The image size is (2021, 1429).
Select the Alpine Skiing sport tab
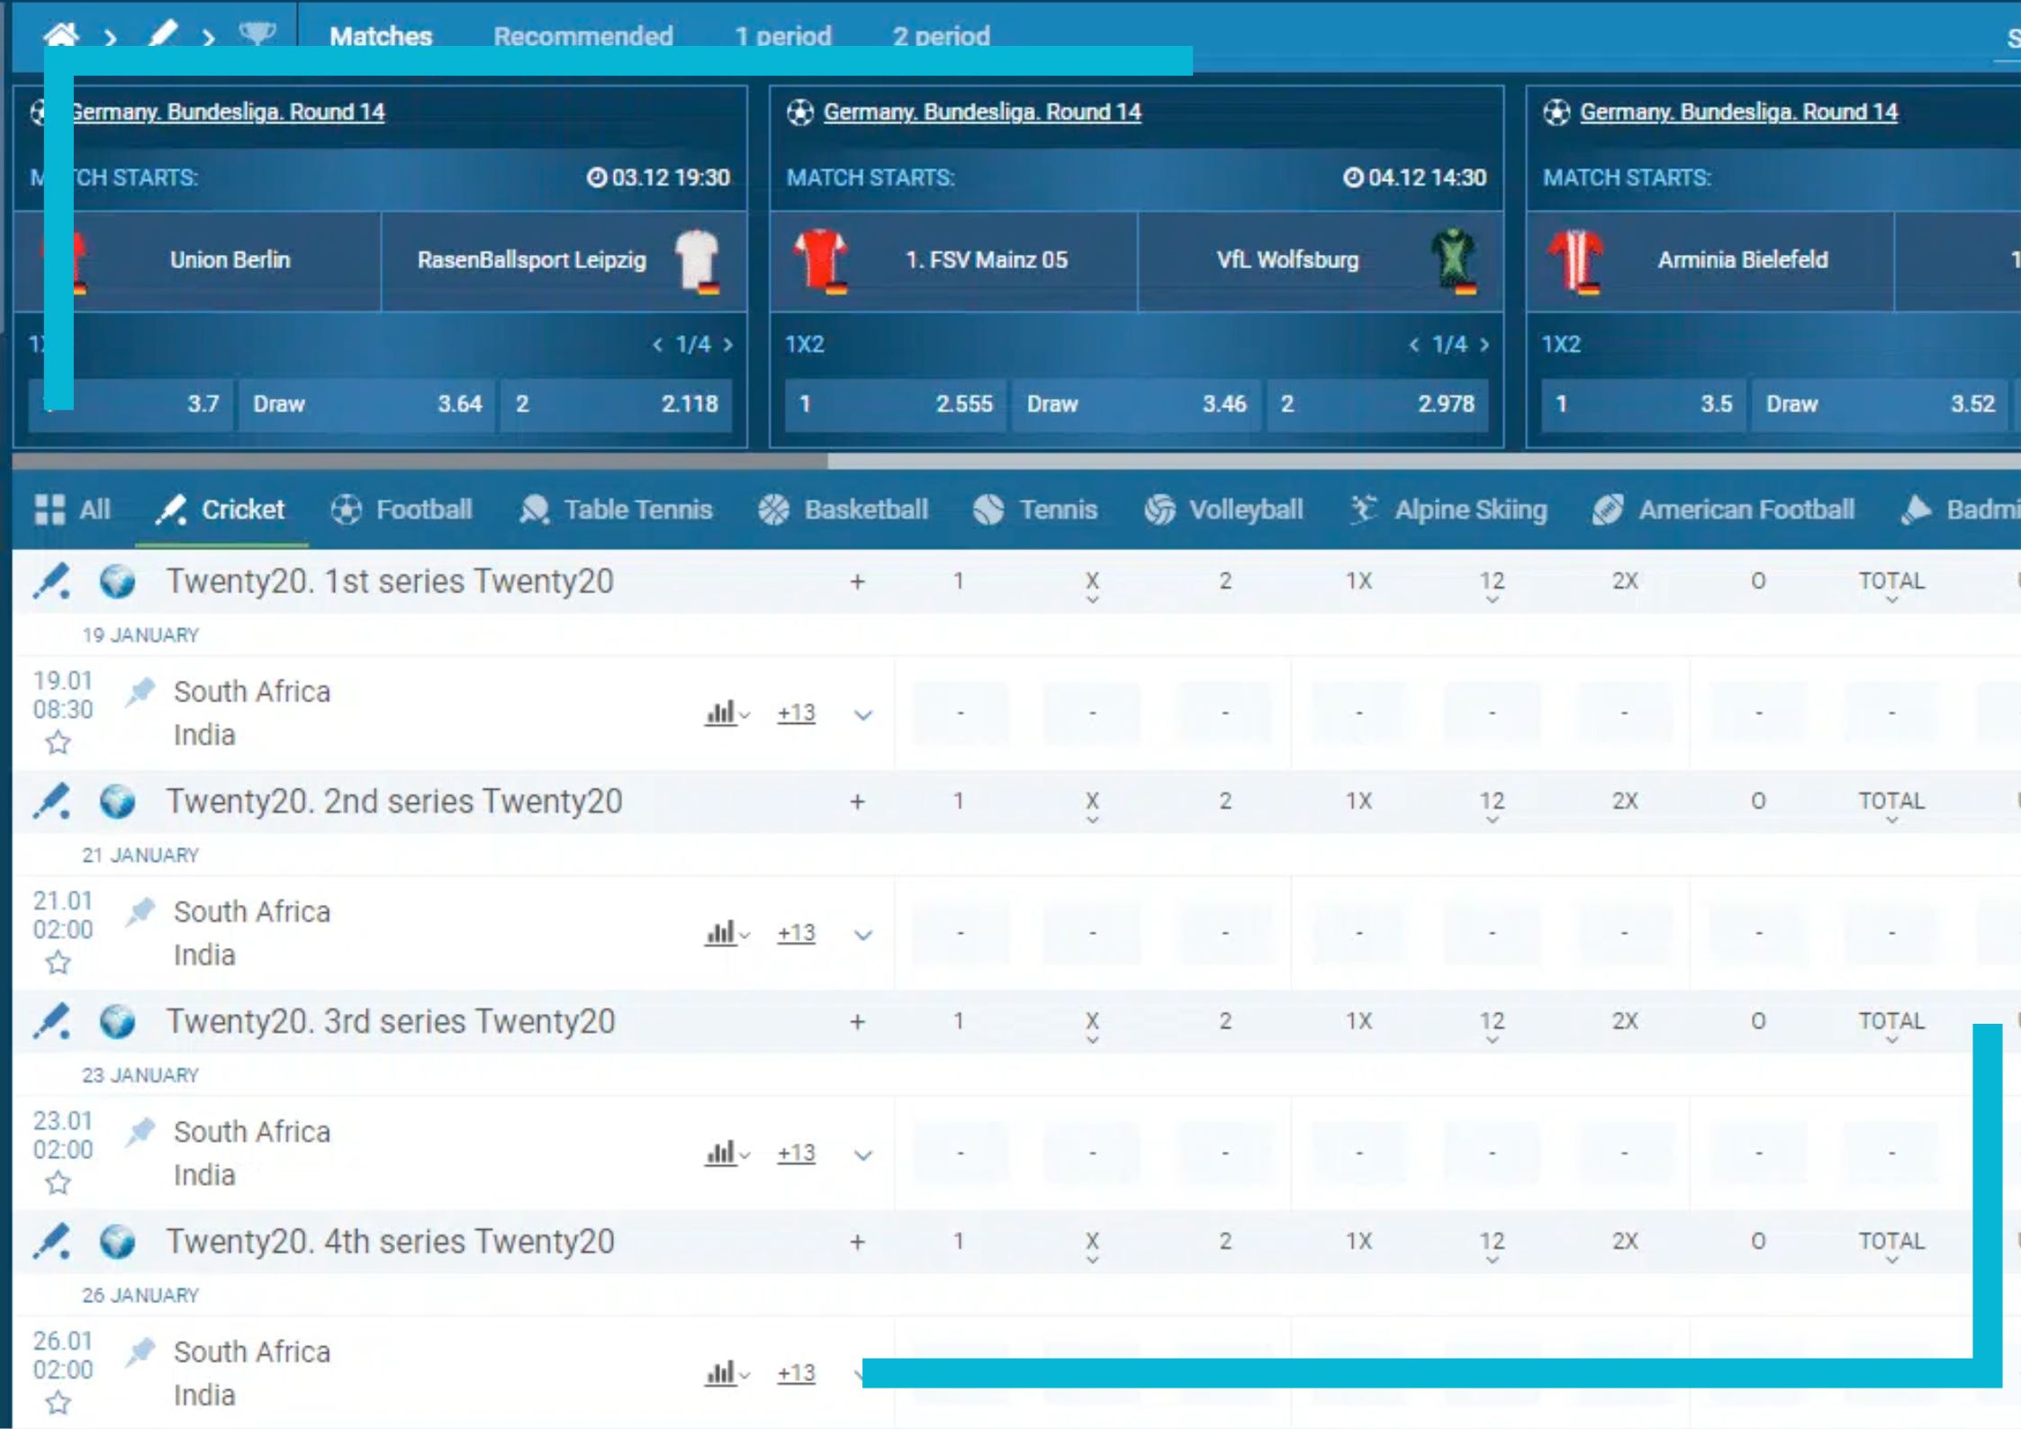coord(1448,510)
